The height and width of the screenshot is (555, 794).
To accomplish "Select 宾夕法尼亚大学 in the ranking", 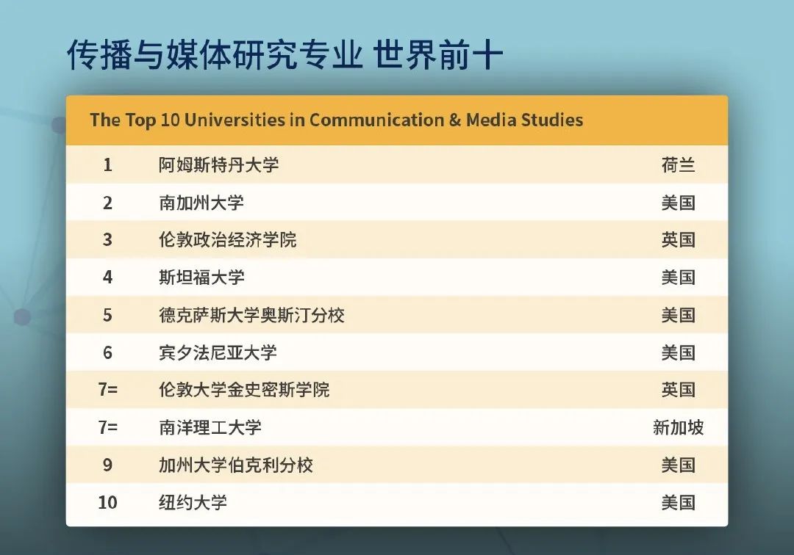I will [x=218, y=352].
